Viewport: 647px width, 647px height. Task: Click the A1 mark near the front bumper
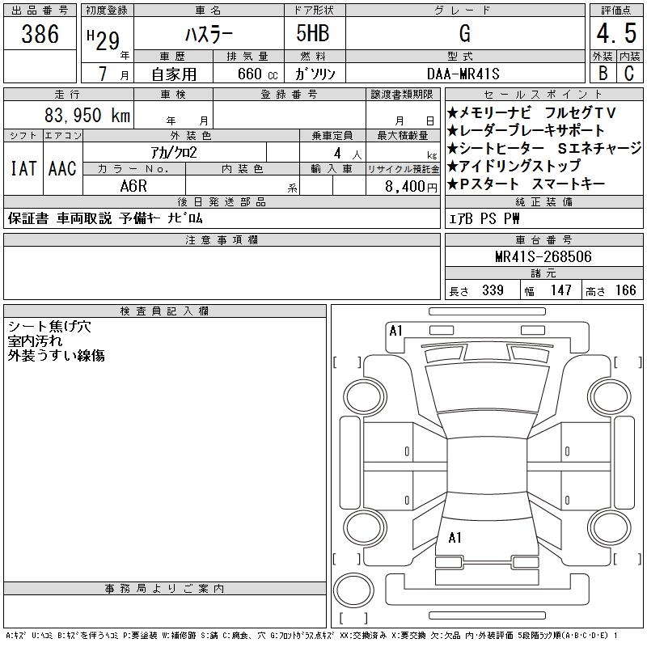click(x=395, y=331)
